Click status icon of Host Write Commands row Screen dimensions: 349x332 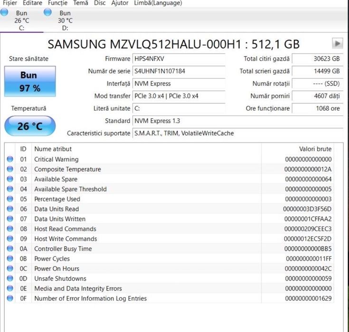[x=10, y=238]
